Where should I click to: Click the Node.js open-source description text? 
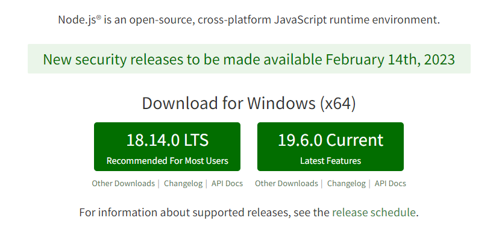click(x=249, y=20)
